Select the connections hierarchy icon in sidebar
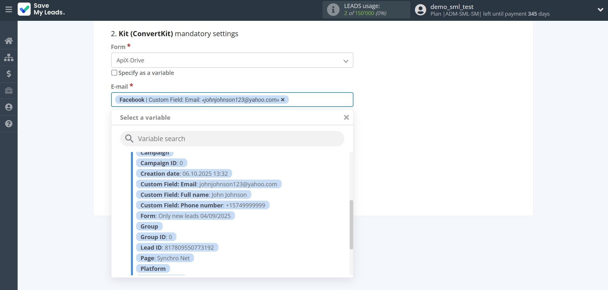608x290 pixels. point(9,57)
